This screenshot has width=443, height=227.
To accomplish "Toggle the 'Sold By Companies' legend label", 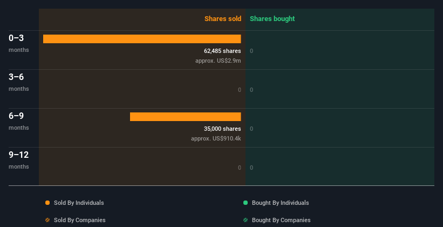I will coord(80,220).
